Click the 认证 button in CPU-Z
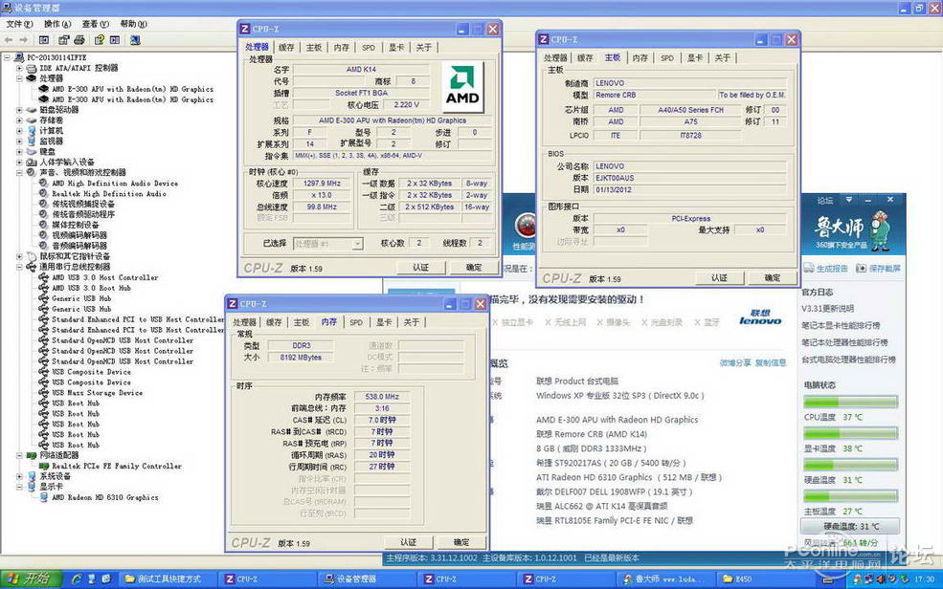The width and height of the screenshot is (943, 589). click(421, 268)
